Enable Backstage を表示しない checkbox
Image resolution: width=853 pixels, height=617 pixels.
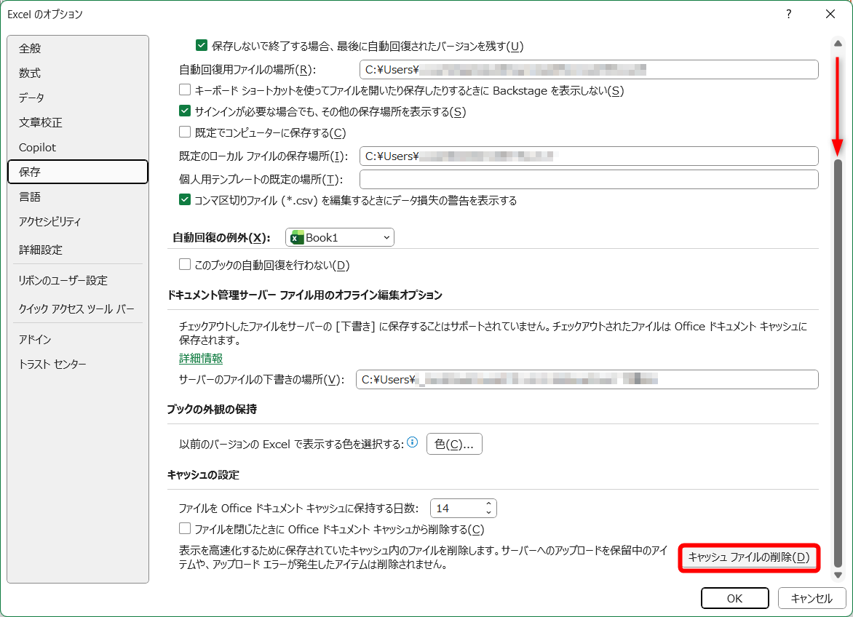[185, 90]
